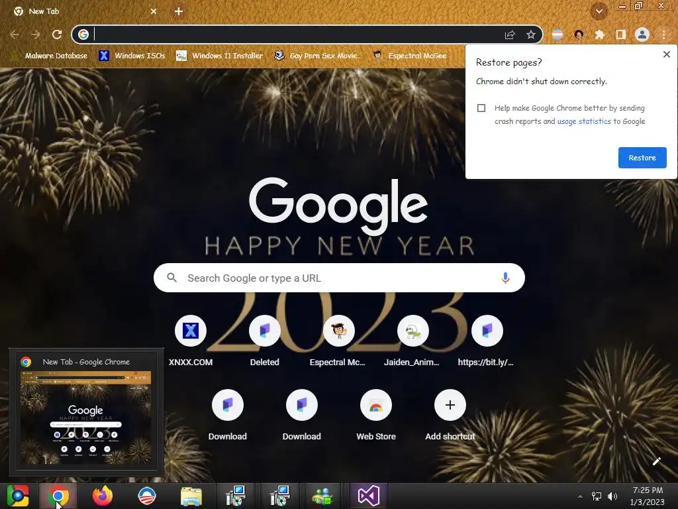Start voice search microphone

click(x=505, y=278)
